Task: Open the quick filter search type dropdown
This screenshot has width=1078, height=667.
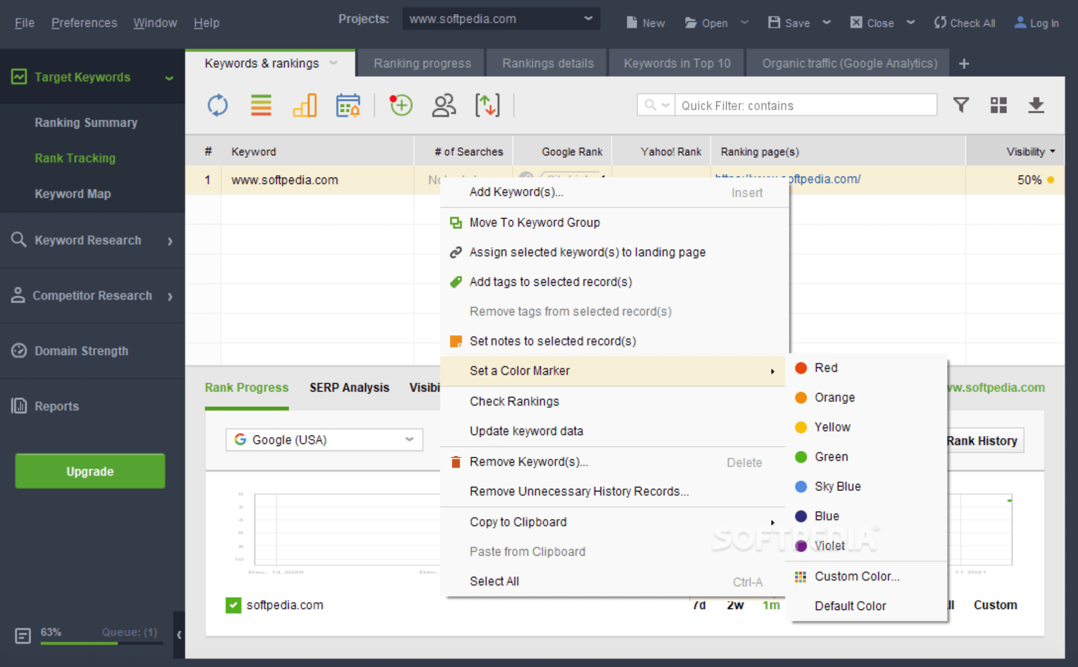Action: coord(657,105)
